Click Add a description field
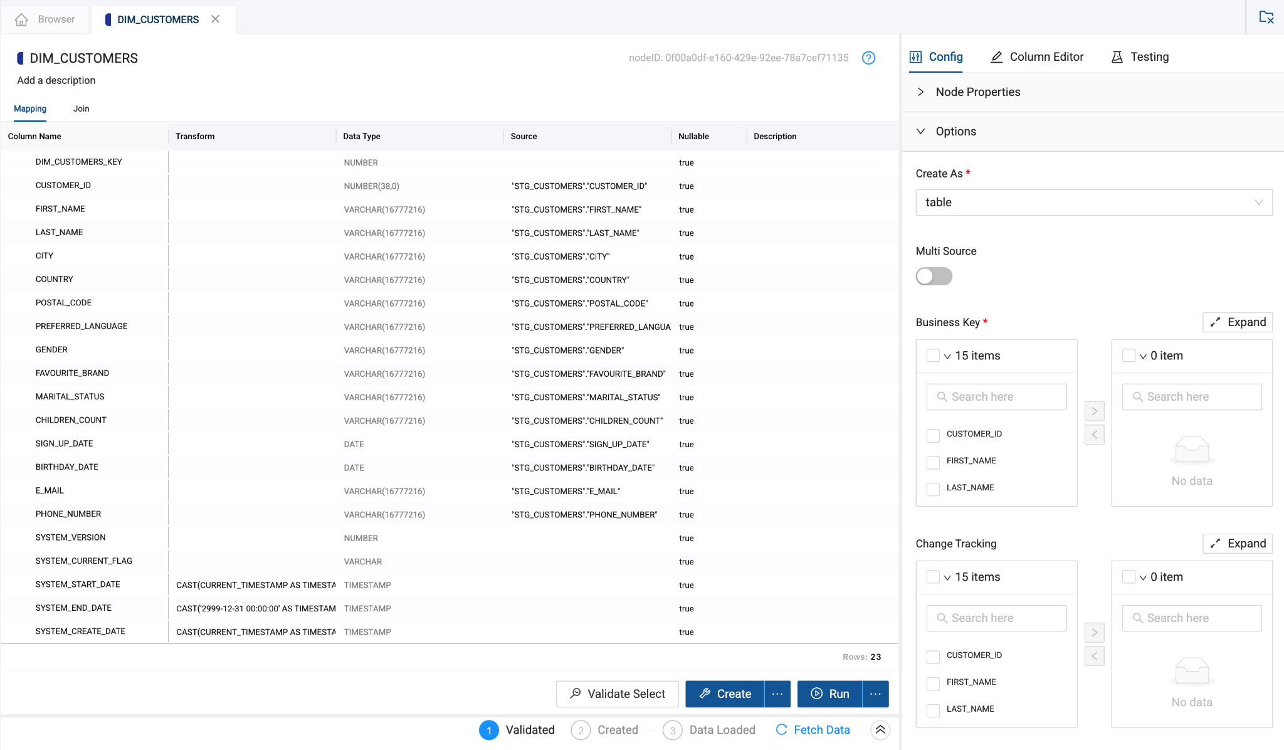This screenshot has width=1284, height=750. pos(56,80)
